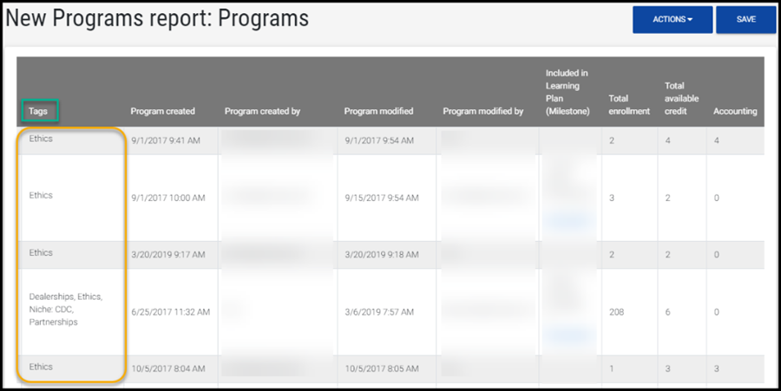Image resolution: width=781 pixels, height=391 pixels.
Task: Sort by the Total enrollment column header
Action: (x=629, y=105)
